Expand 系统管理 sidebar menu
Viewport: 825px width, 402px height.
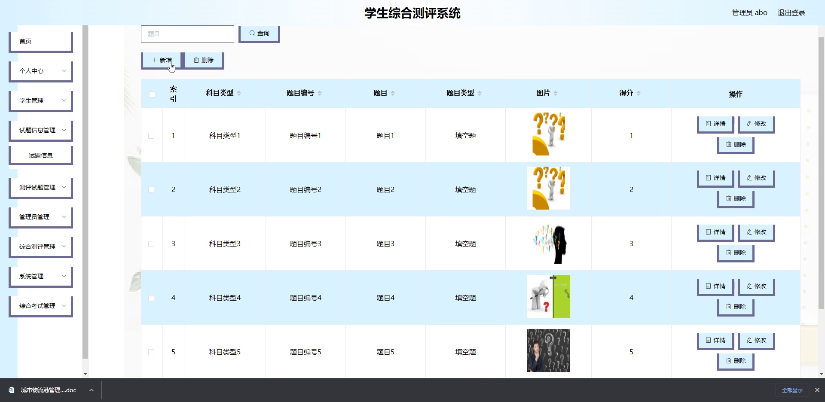click(x=41, y=276)
